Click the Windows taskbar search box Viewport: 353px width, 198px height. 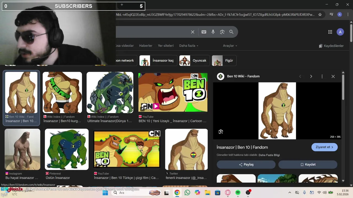(137, 193)
